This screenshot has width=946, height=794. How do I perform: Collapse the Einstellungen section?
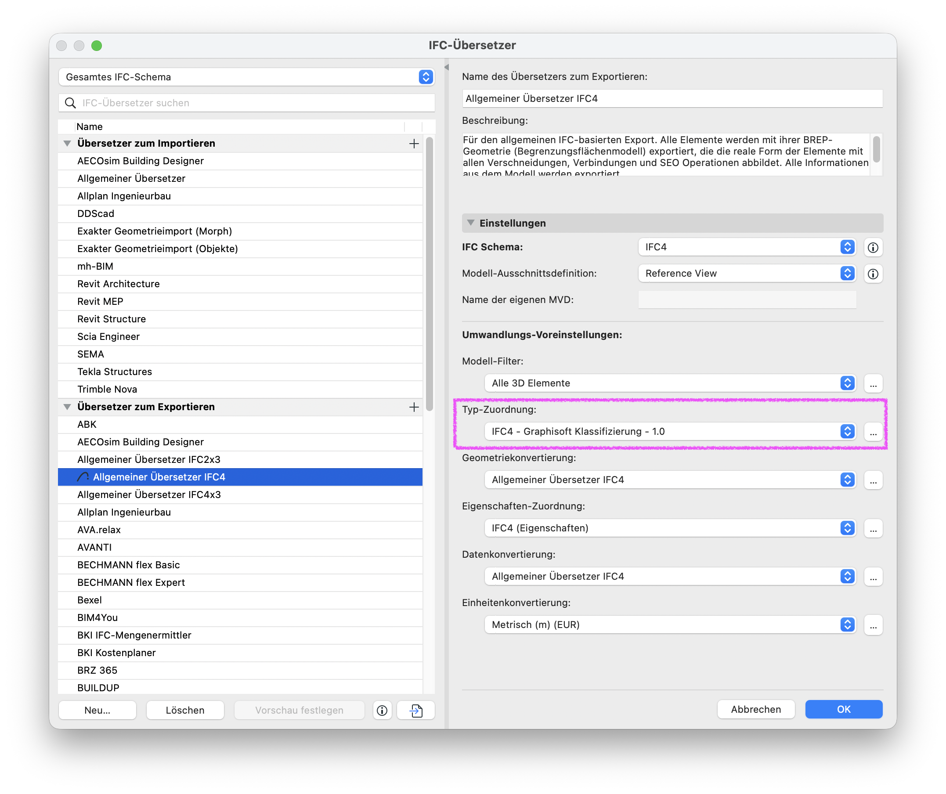[x=471, y=223]
